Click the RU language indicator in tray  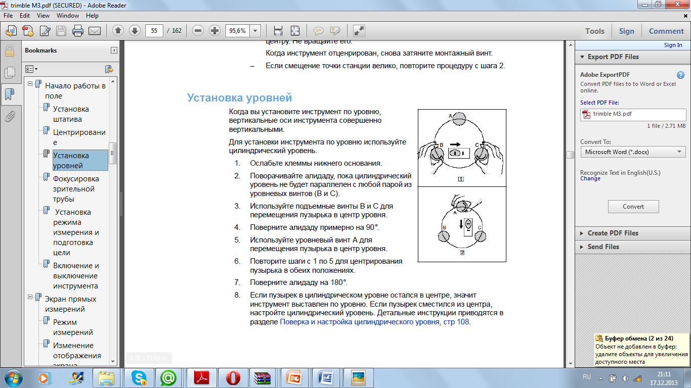tap(587, 377)
